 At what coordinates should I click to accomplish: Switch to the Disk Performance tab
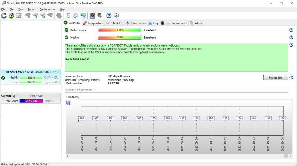tap(174, 23)
